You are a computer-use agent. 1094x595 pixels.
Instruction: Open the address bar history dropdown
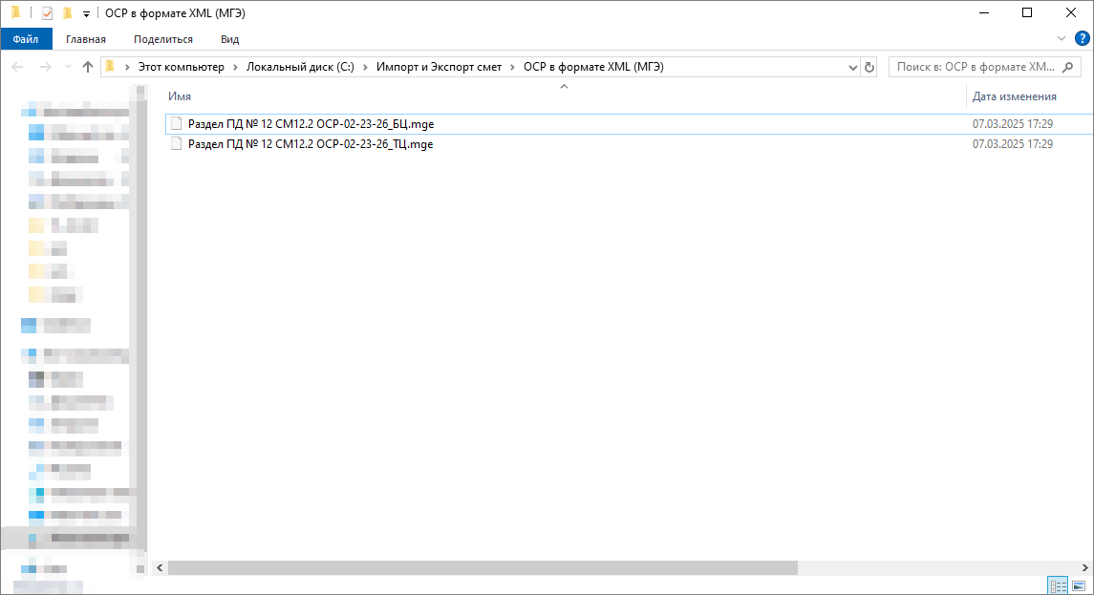click(x=853, y=67)
